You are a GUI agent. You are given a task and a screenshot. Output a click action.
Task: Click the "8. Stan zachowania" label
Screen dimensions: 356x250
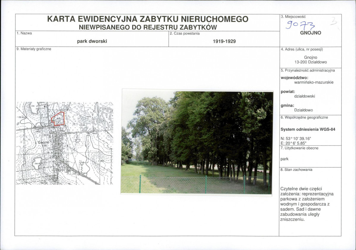click(x=297, y=170)
